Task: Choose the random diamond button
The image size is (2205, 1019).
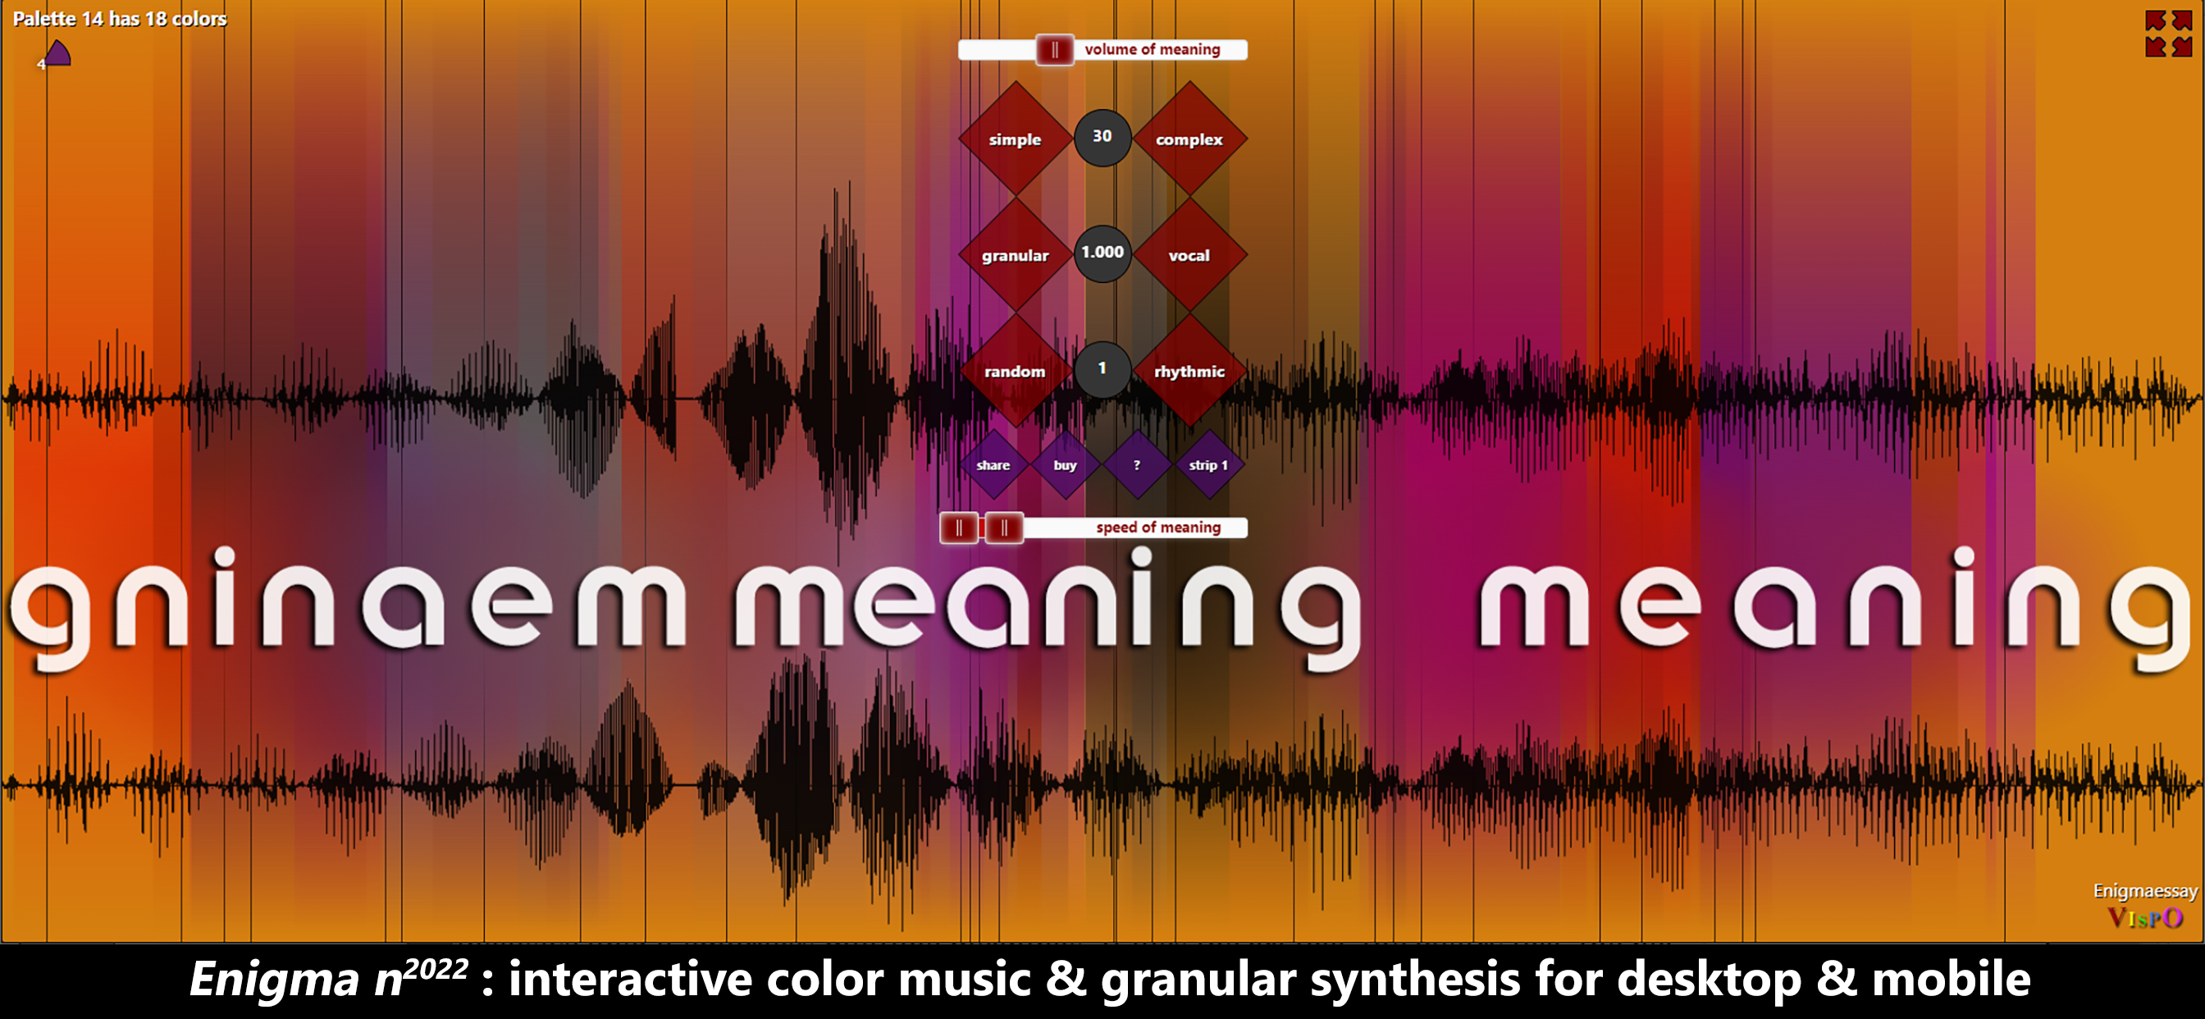Action: pyautogui.click(x=1016, y=371)
